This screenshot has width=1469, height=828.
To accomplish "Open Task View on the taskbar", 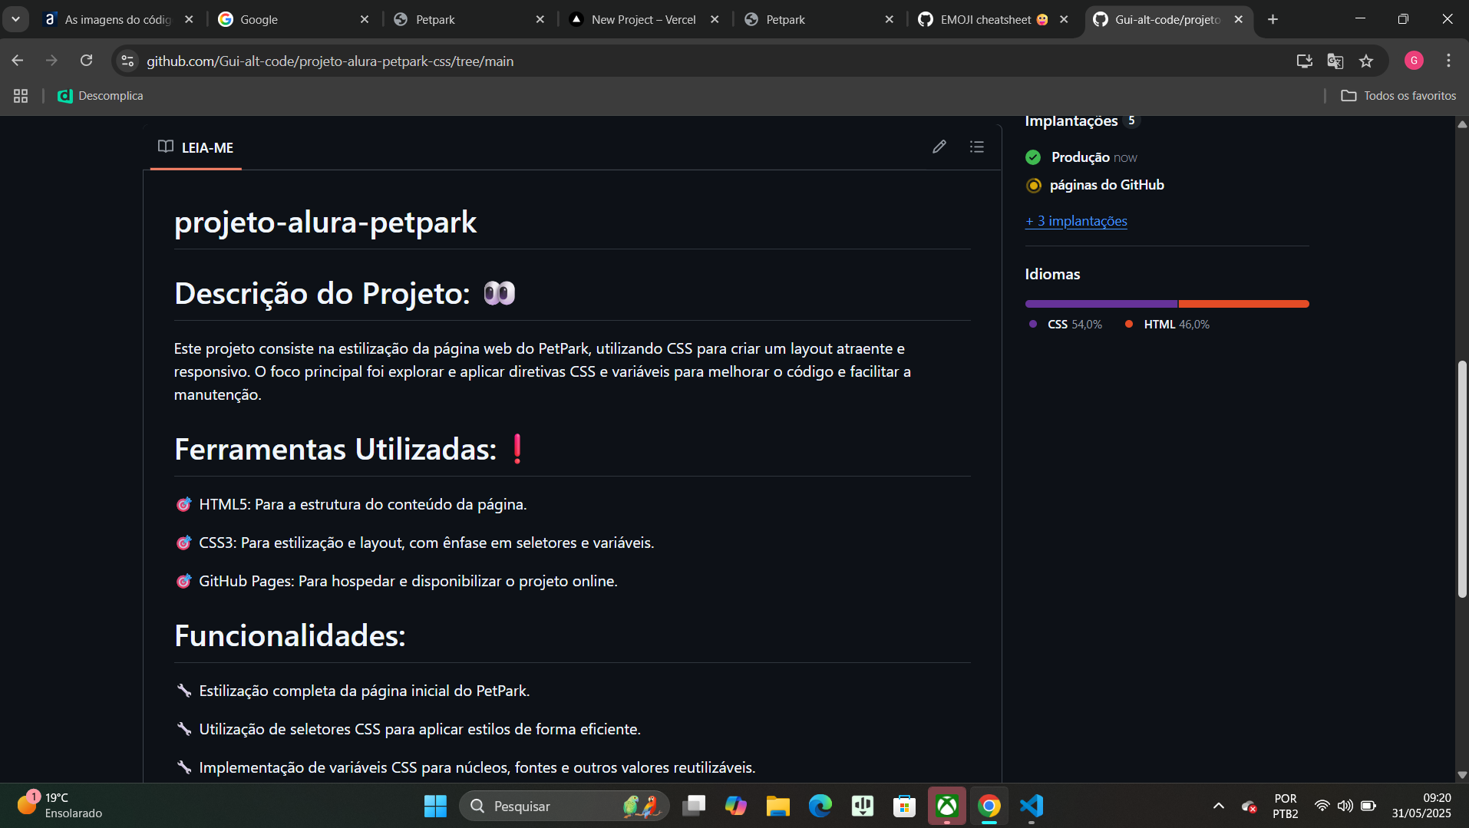I will coord(695,806).
